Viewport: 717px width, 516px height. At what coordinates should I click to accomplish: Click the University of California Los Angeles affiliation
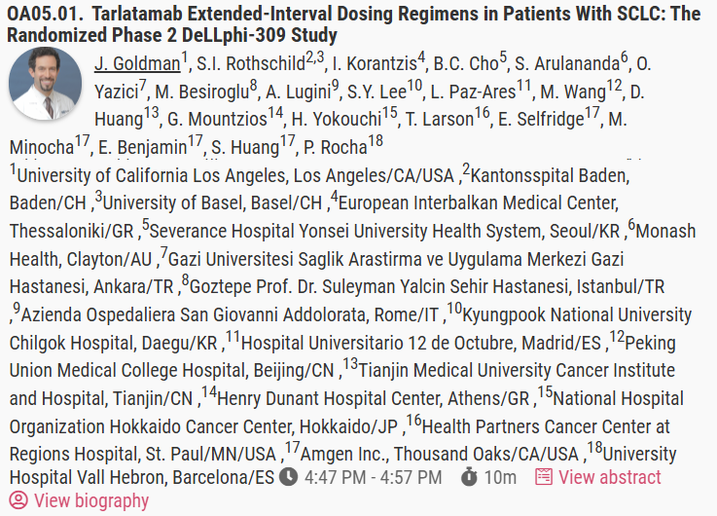point(235,175)
